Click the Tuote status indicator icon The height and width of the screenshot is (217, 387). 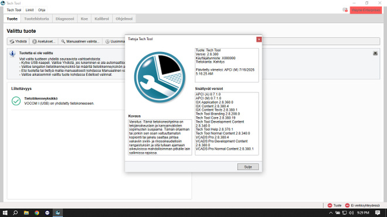pos(330,205)
